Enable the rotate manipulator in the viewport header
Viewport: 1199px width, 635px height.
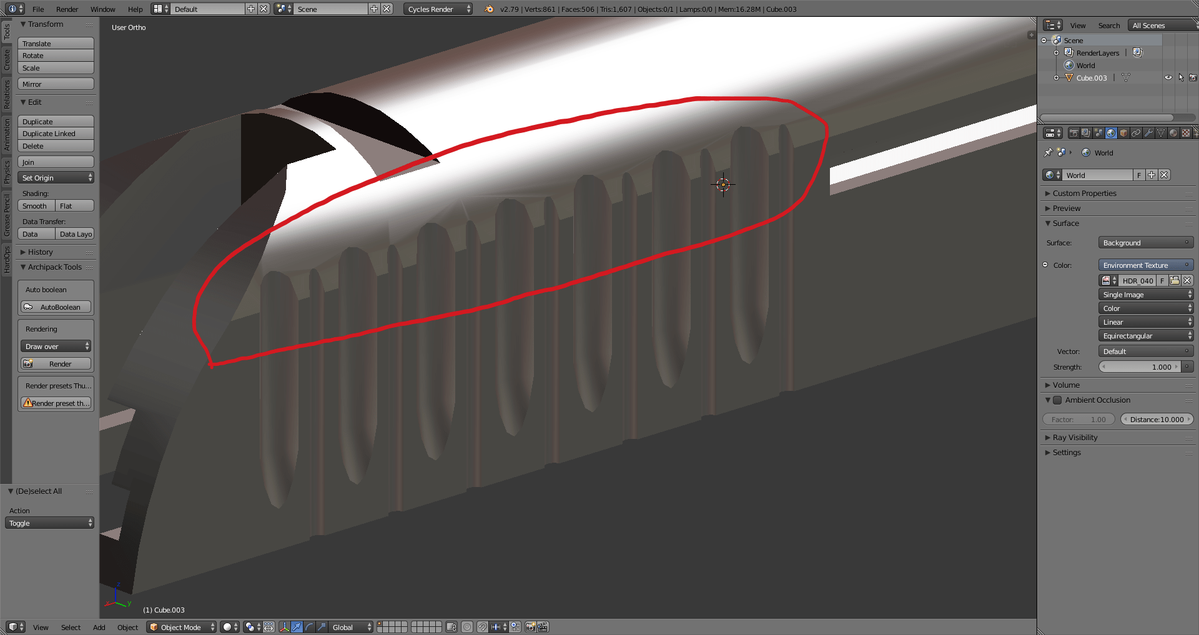pos(309,627)
